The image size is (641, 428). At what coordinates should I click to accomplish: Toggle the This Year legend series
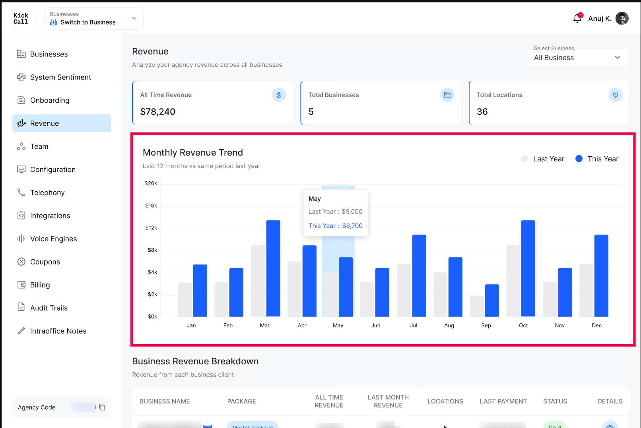tap(597, 159)
